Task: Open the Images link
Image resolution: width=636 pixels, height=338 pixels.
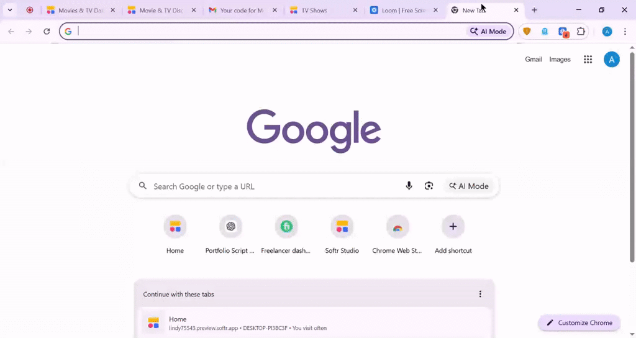Action: click(x=560, y=59)
